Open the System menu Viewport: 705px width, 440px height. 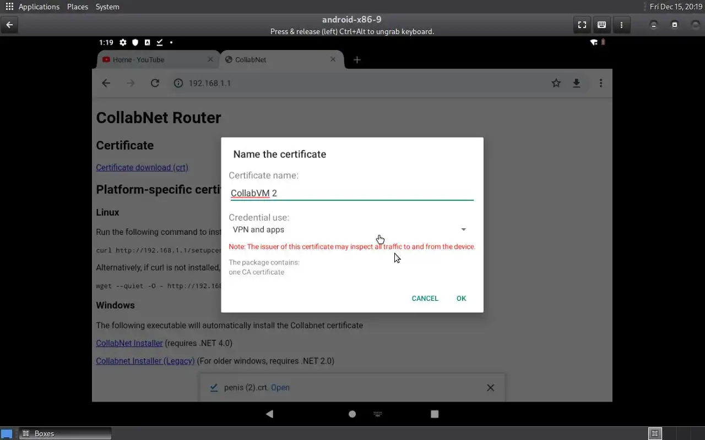click(x=107, y=7)
